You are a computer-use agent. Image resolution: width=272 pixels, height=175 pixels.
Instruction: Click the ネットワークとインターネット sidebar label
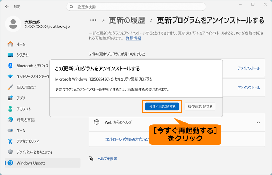tap(33, 76)
